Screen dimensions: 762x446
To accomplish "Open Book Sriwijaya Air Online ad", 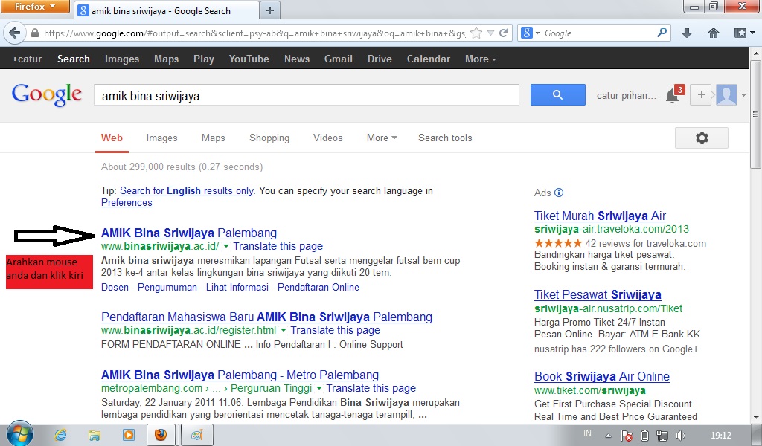I will [602, 377].
